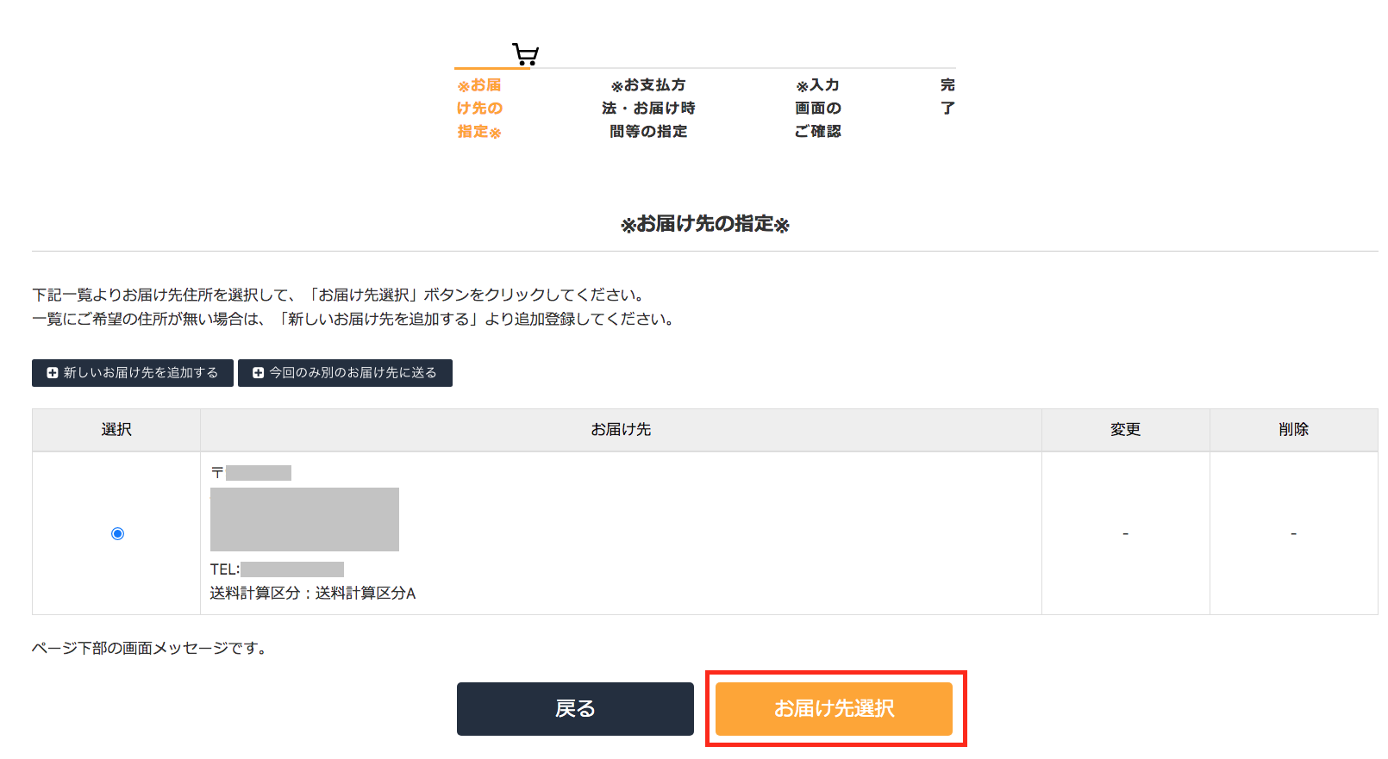Jump to the 入力画面のご確認 step
Image resolution: width=1388 pixels, height=759 pixels.
818,109
